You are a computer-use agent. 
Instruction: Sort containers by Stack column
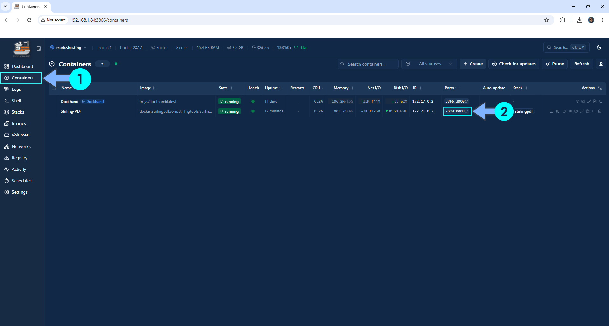(x=520, y=88)
